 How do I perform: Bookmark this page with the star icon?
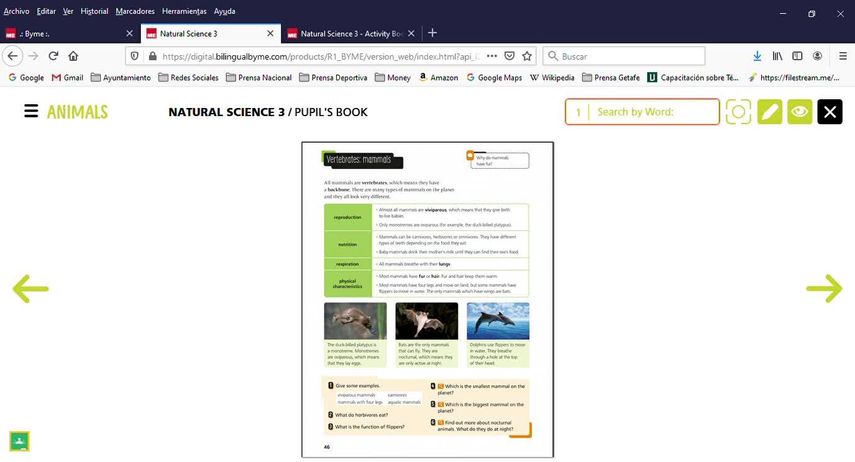(x=527, y=56)
